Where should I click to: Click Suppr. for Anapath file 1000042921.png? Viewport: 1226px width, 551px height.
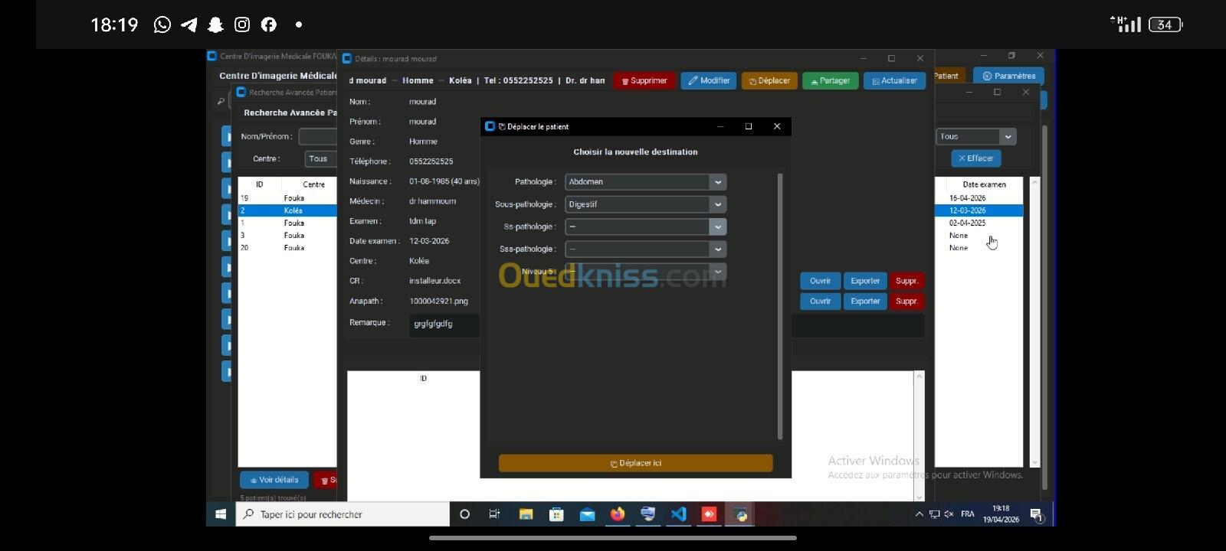[906, 302]
